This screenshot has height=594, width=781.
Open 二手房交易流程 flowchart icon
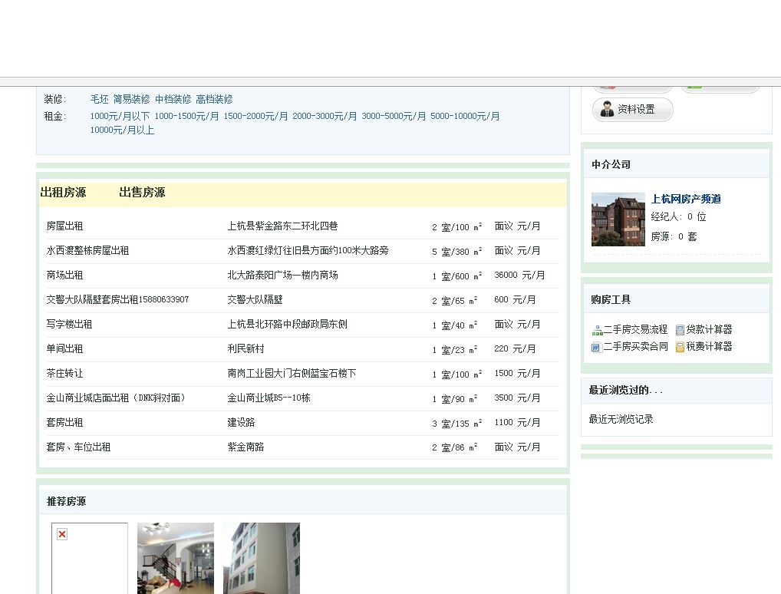[597, 330]
